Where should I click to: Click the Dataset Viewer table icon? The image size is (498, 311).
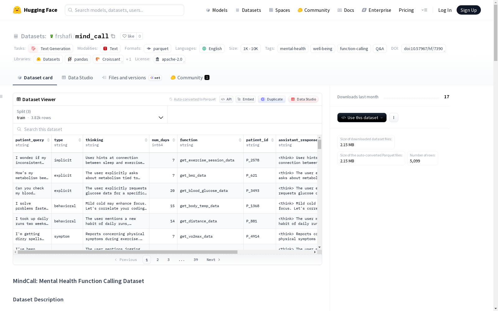point(19,99)
